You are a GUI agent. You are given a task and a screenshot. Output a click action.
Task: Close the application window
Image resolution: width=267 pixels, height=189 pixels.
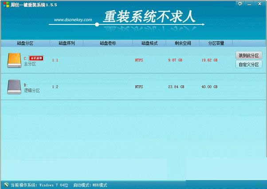tap(259, 4)
